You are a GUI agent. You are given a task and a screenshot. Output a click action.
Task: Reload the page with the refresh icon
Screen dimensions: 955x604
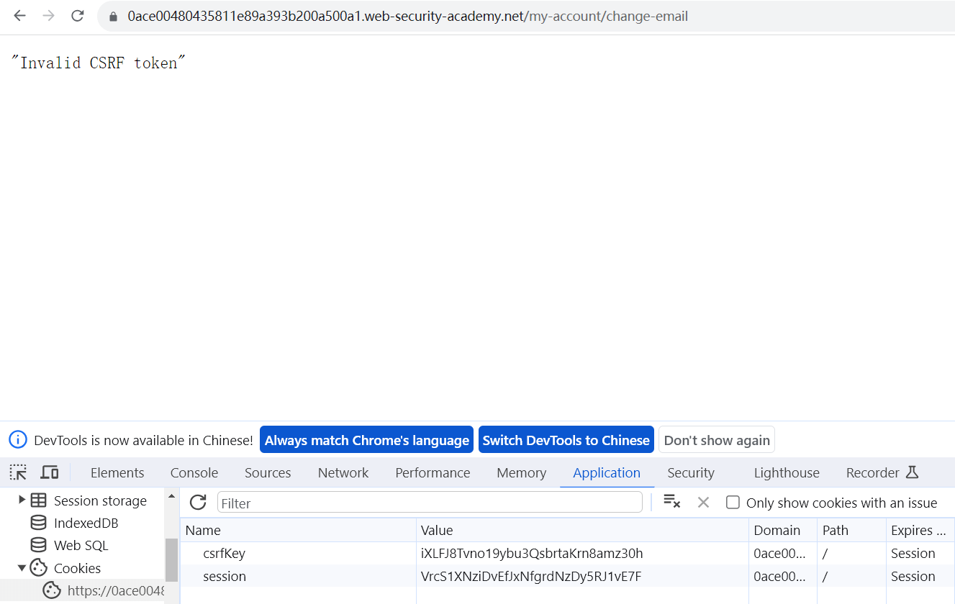point(78,16)
